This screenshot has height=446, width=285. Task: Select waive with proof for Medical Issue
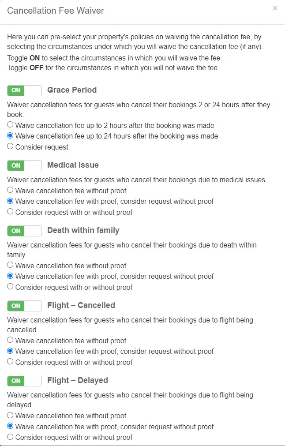[9, 201]
